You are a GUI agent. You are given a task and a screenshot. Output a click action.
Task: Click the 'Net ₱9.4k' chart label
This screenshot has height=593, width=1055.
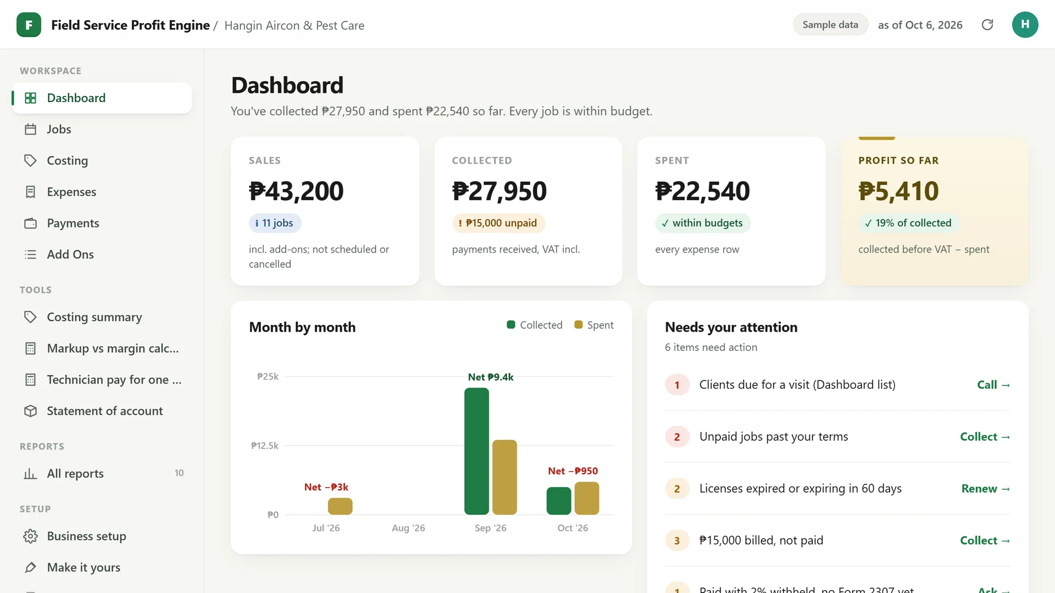click(491, 377)
